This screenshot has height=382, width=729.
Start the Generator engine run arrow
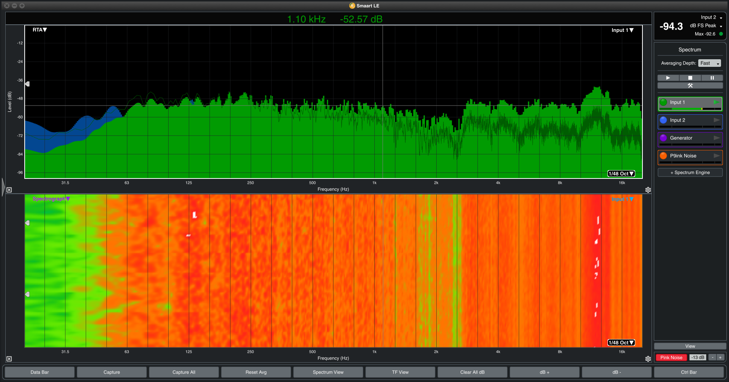click(717, 138)
